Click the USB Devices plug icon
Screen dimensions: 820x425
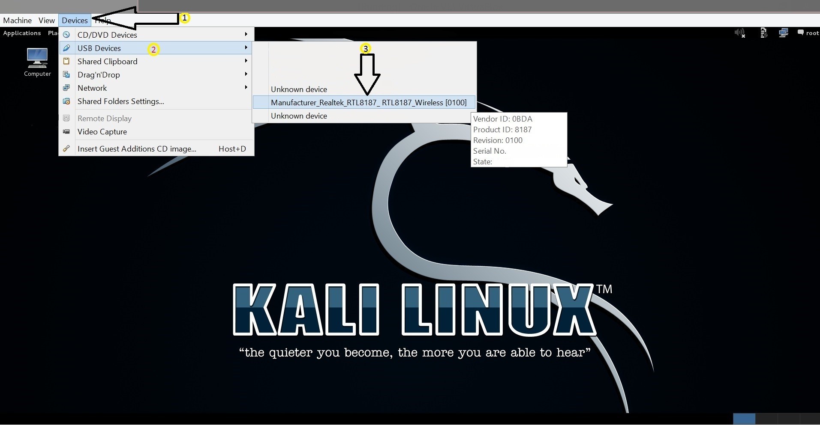click(x=66, y=48)
